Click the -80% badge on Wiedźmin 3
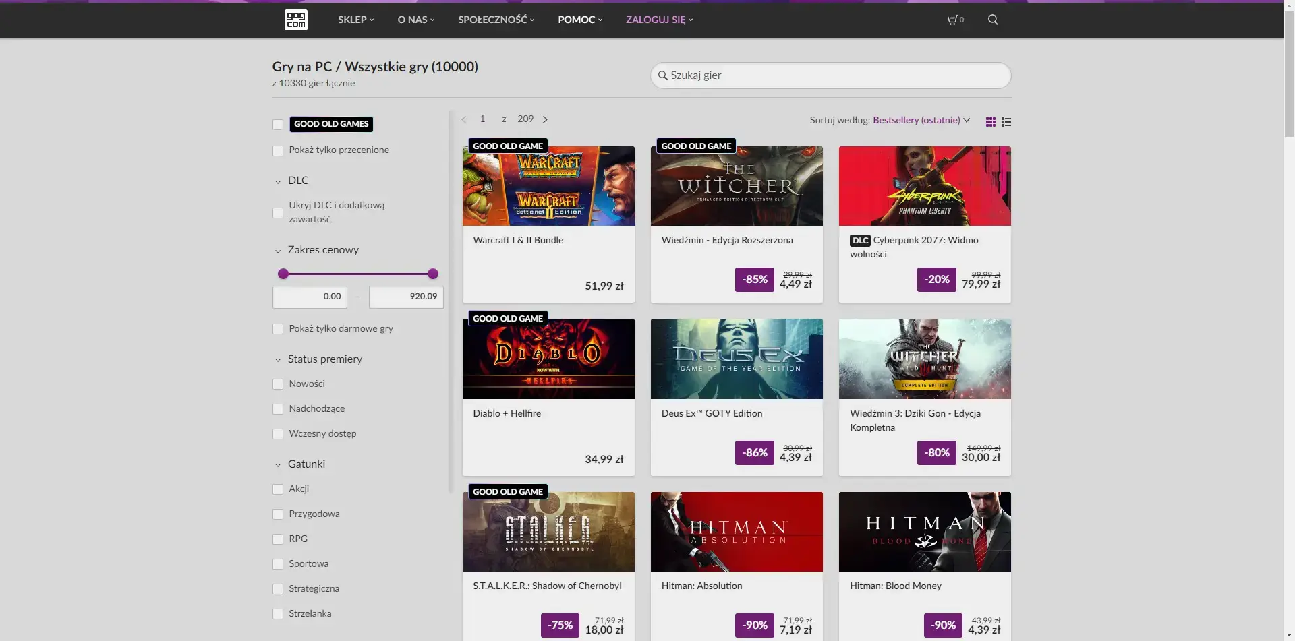This screenshot has height=641, width=1295. [936, 452]
